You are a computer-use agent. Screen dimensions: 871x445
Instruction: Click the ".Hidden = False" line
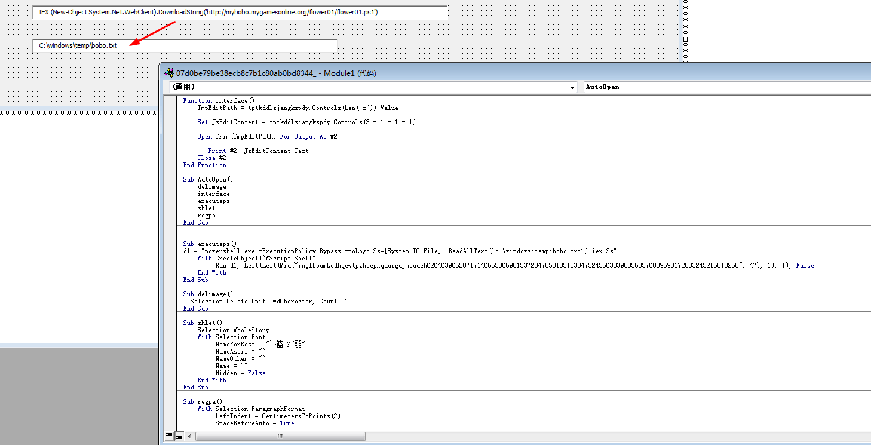(x=239, y=373)
